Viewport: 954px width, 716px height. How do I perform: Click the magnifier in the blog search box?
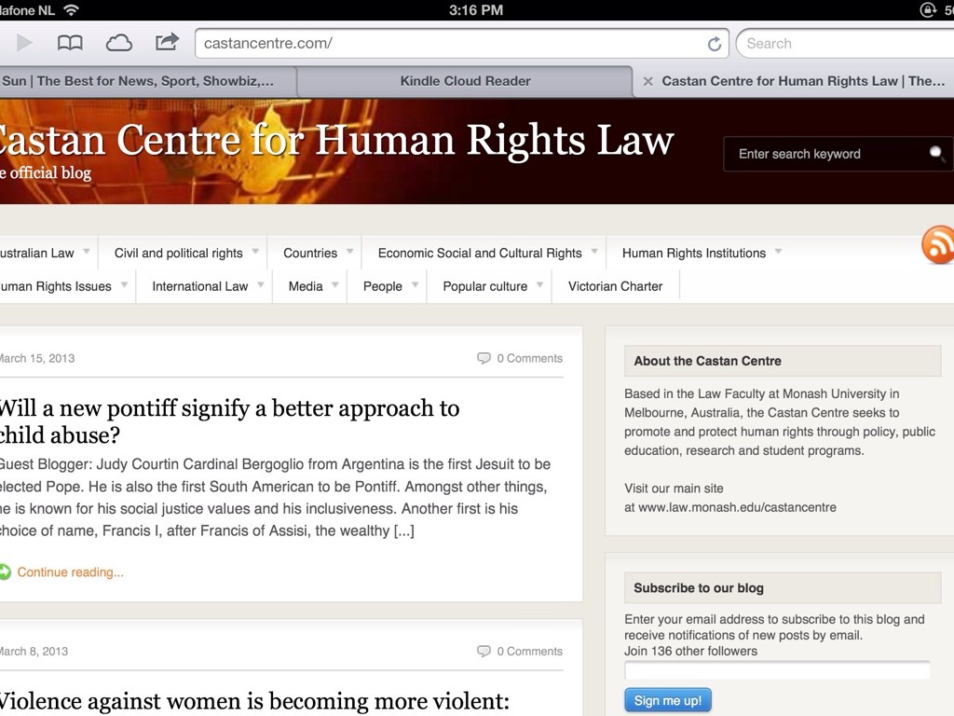pos(936,154)
